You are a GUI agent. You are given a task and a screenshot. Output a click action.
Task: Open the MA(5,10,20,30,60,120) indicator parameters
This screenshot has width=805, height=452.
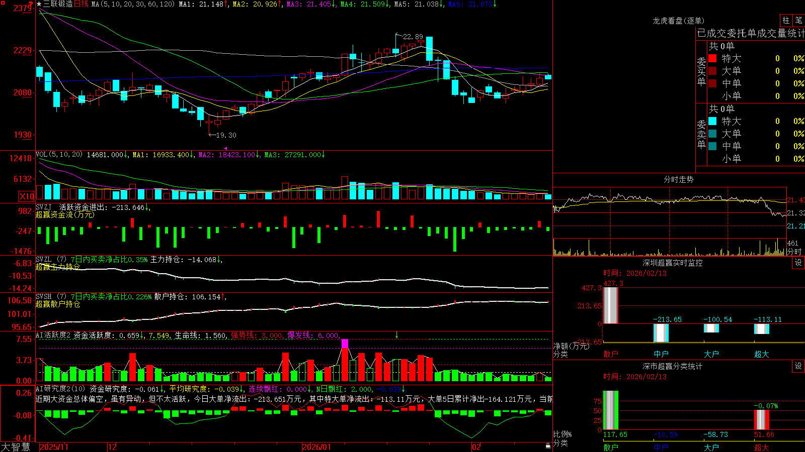point(133,4)
